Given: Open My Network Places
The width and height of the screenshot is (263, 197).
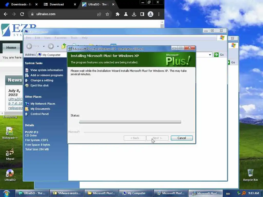Looking at the screenshot, I should click(43, 104).
